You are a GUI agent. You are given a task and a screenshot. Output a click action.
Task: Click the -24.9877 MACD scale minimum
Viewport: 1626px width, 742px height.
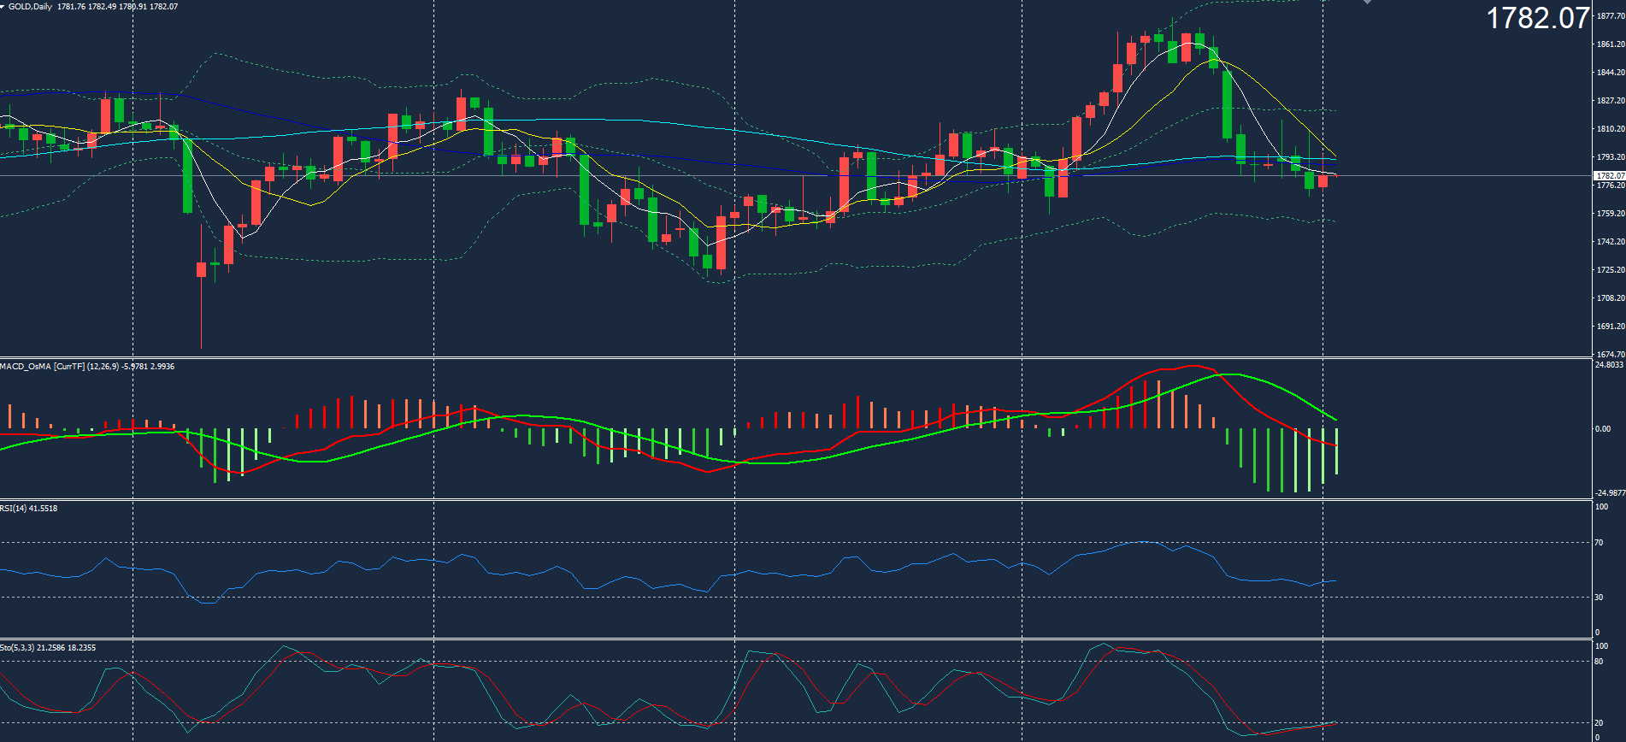tap(1610, 492)
